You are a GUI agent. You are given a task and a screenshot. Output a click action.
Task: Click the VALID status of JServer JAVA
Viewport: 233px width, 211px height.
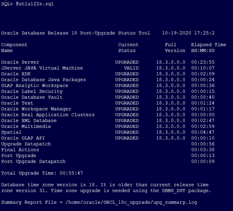[131, 68]
